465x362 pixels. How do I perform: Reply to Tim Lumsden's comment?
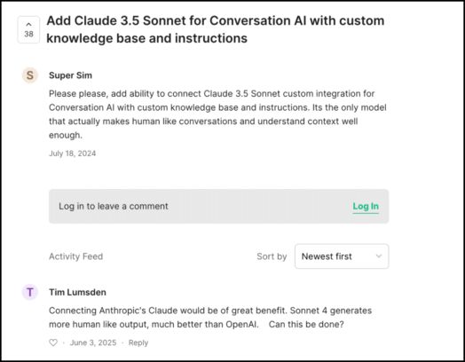138,342
